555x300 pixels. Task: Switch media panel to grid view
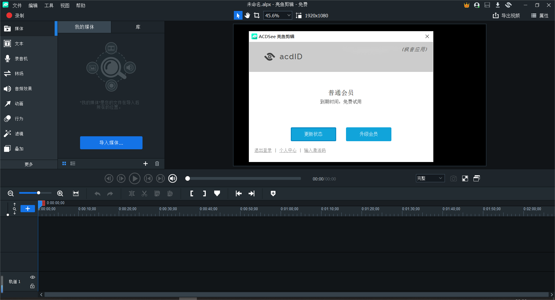(64, 163)
